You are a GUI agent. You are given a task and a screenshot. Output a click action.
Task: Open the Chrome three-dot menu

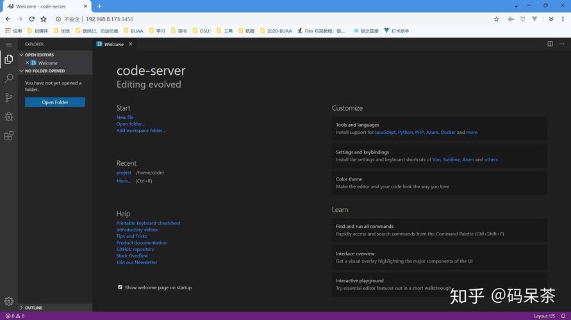(563, 19)
